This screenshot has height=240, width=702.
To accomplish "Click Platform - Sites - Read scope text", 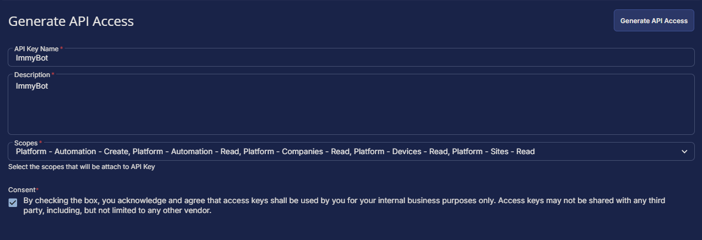I will click(494, 151).
